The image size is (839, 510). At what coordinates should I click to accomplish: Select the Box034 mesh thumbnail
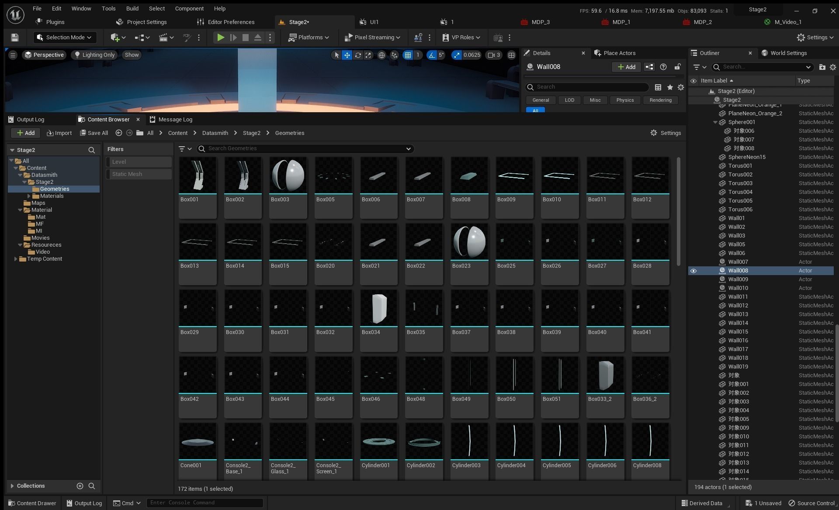click(x=378, y=308)
